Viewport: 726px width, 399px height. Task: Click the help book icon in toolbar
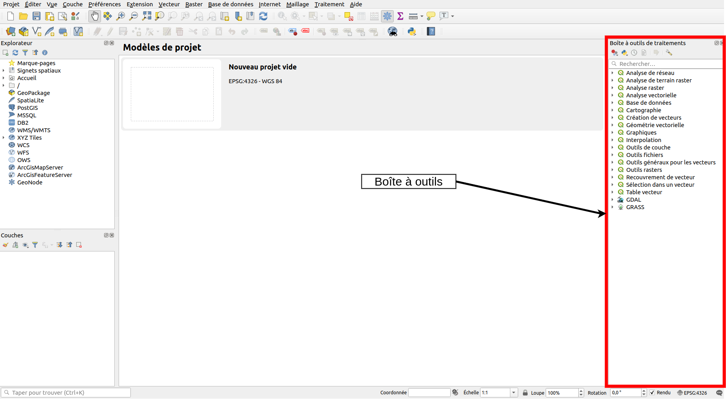(431, 31)
